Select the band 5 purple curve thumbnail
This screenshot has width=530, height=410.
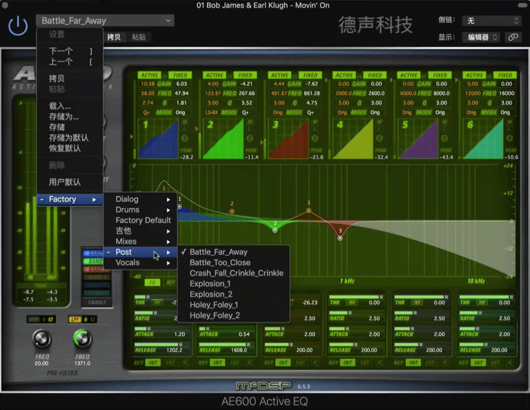click(x=419, y=139)
